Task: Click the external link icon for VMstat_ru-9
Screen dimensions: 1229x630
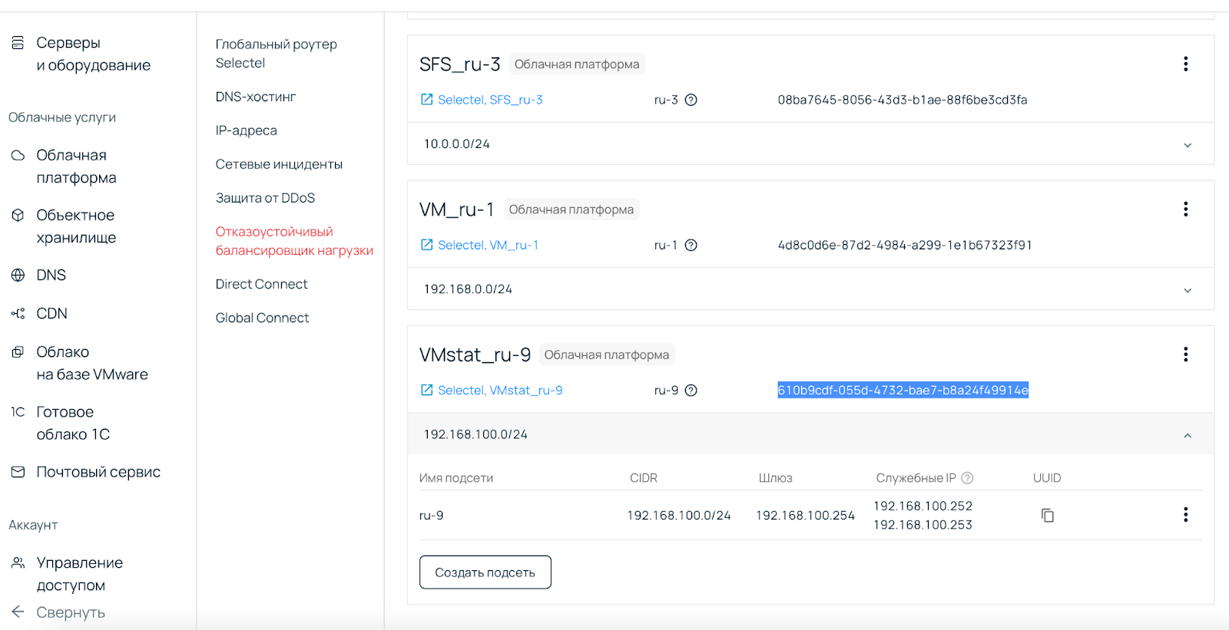Action: coord(427,390)
